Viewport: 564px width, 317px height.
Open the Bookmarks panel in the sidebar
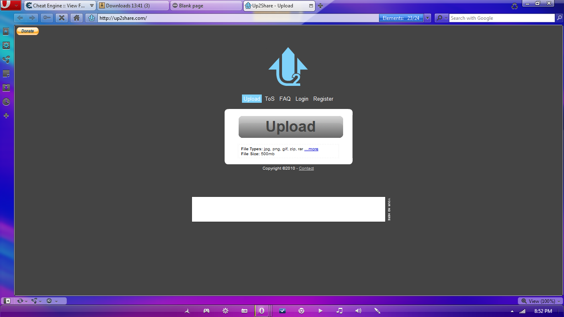click(x=6, y=31)
